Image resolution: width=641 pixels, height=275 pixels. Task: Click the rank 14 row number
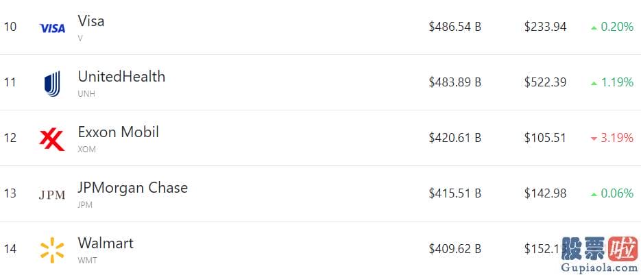point(10,249)
